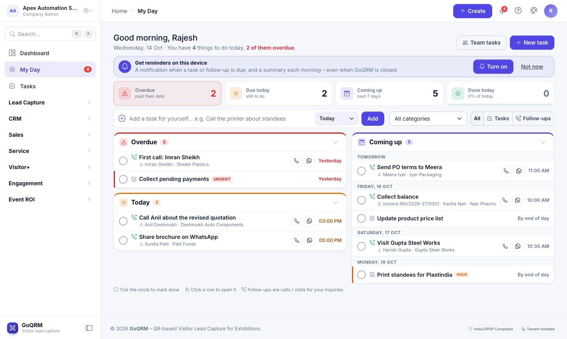Viewport: 567px width, 339px height.
Task: WhatsApp icon for Call Anil task
Action: point(309,221)
